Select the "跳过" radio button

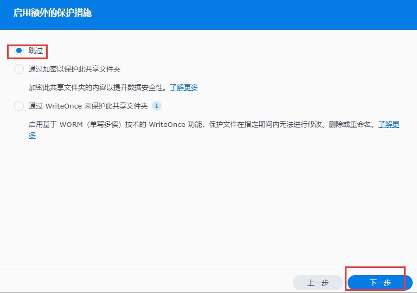click(x=19, y=51)
